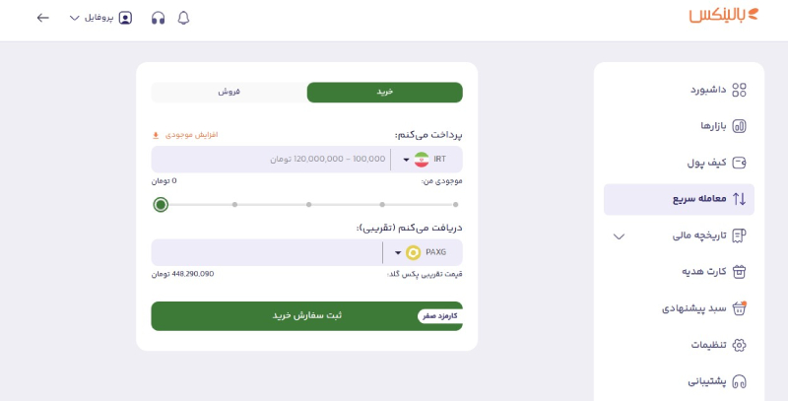The image size is (788, 401).
Task: Select the buy (خرید) tab
Action: point(384,92)
